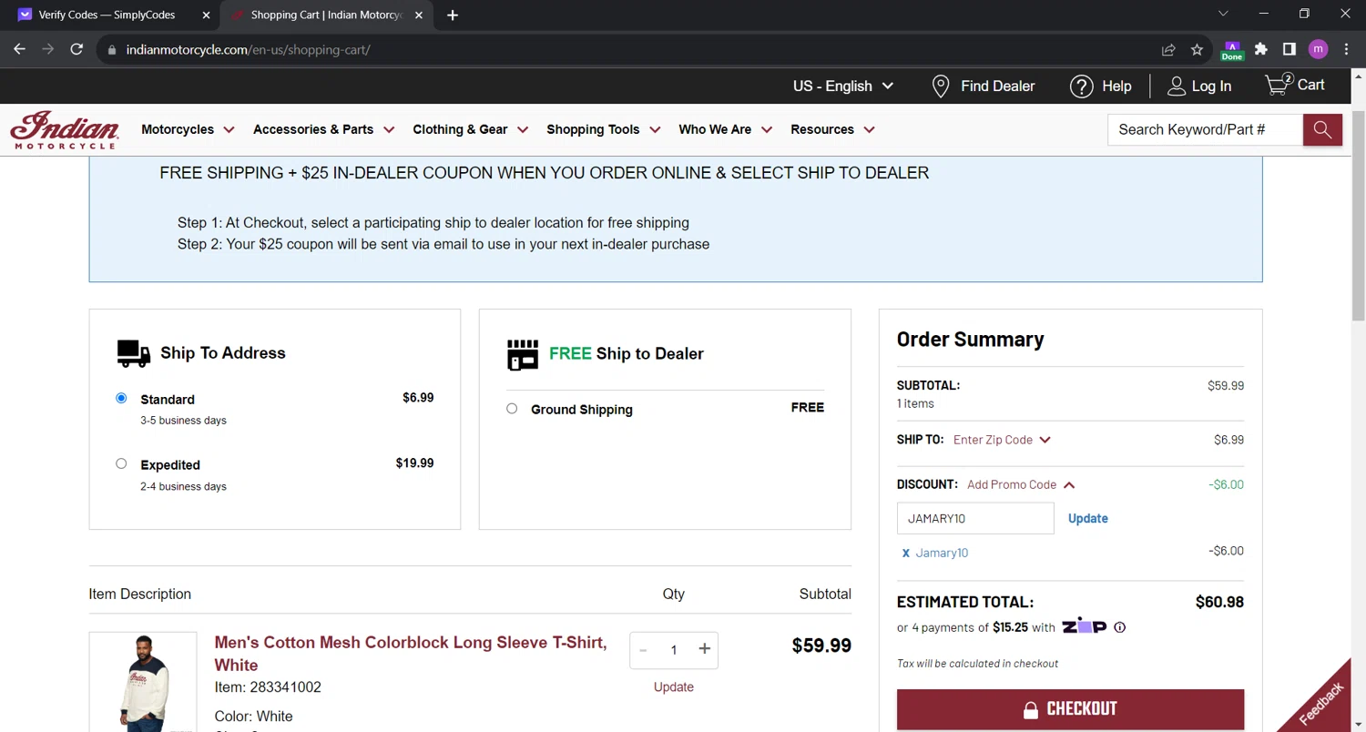This screenshot has width=1366, height=732.
Task: Select Standard shipping radio button
Action: [x=121, y=398]
